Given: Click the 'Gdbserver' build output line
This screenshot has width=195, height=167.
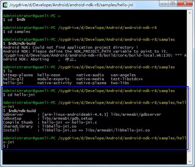Looking at the screenshot, I should (x=82, y=114).
